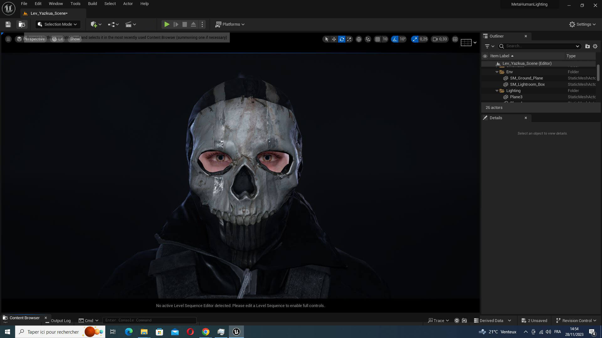Open the Selection Mode dropdown
602x338 pixels.
(58, 24)
